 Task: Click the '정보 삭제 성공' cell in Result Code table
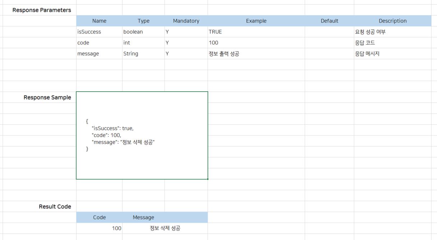point(165,228)
